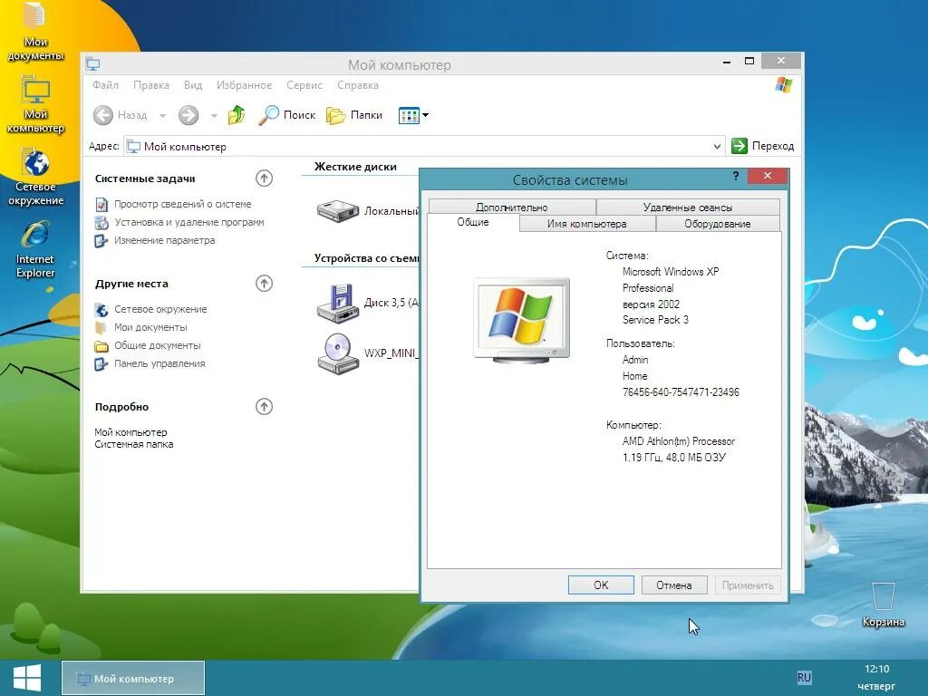This screenshot has height=696, width=928.
Task: Click the Views grid toolbar icon
Action: (409, 115)
